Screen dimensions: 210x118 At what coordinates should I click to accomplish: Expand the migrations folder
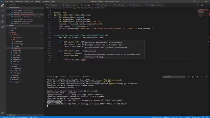(17, 50)
